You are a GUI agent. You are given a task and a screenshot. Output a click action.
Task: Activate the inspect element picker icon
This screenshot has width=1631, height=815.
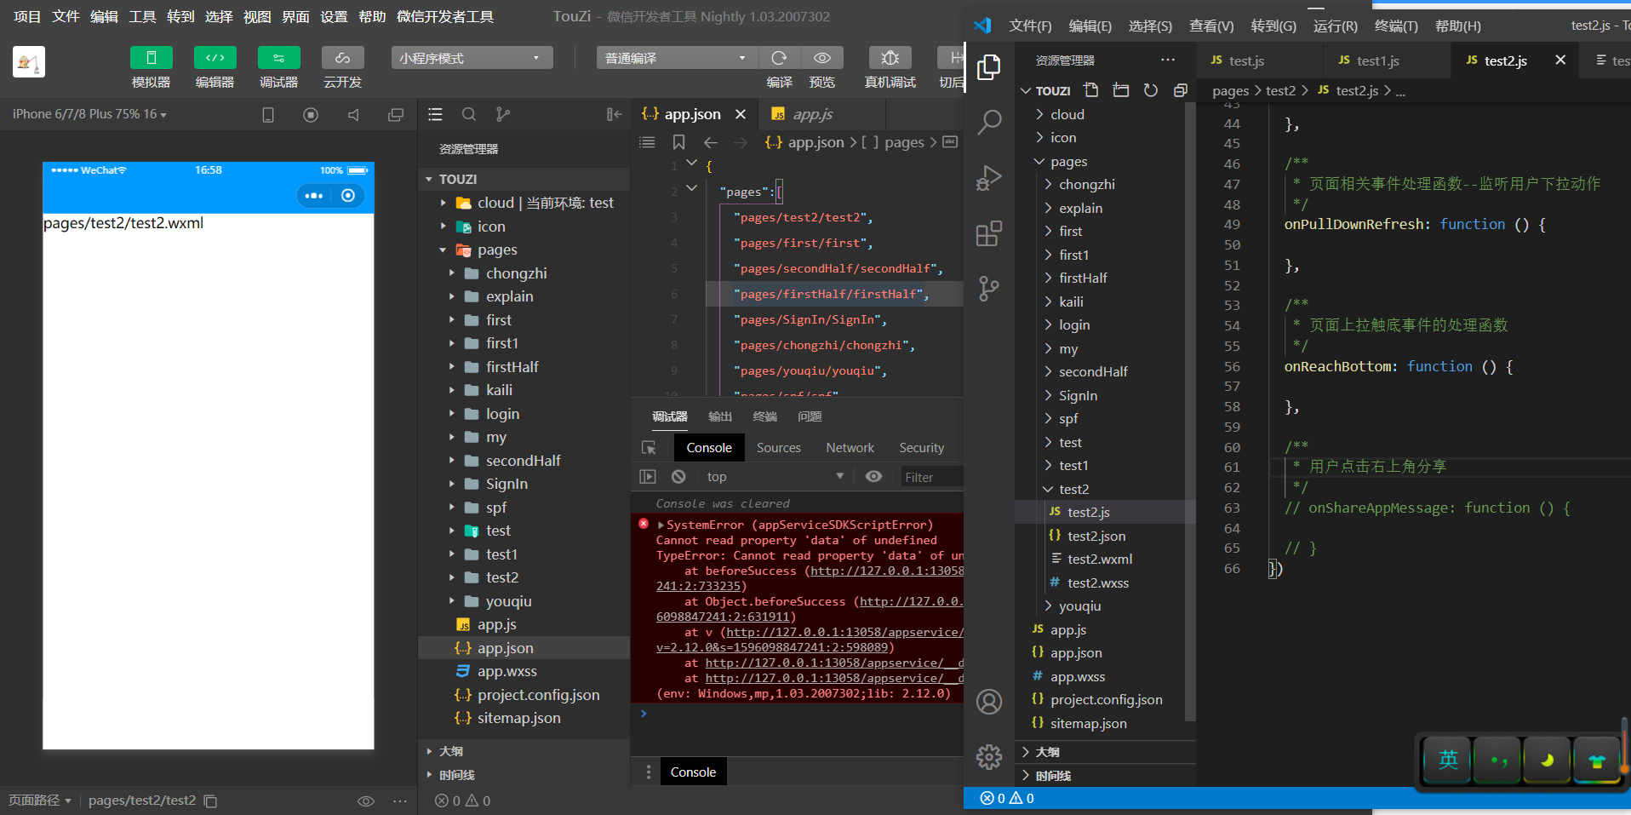pos(649,448)
